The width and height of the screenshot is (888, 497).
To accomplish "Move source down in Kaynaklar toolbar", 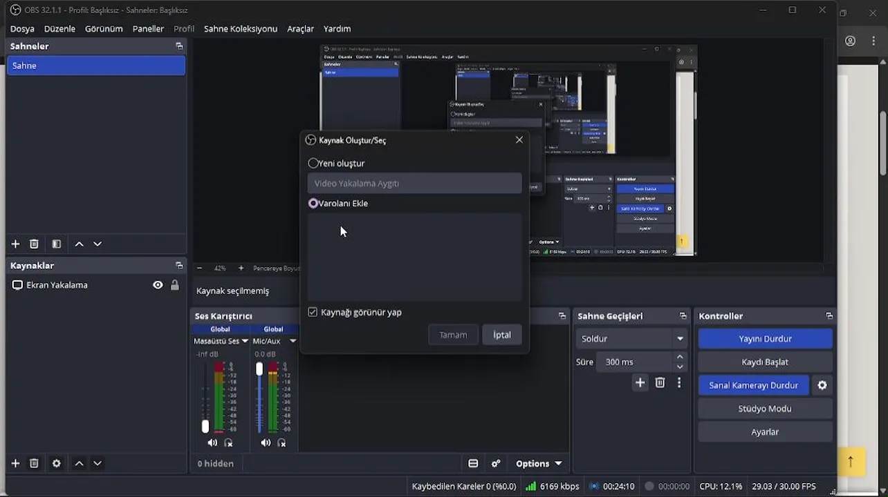I will pos(98,463).
